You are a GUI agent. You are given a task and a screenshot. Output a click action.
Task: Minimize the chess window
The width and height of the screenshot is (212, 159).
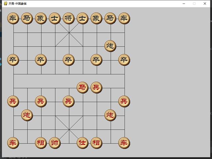point(184,4)
